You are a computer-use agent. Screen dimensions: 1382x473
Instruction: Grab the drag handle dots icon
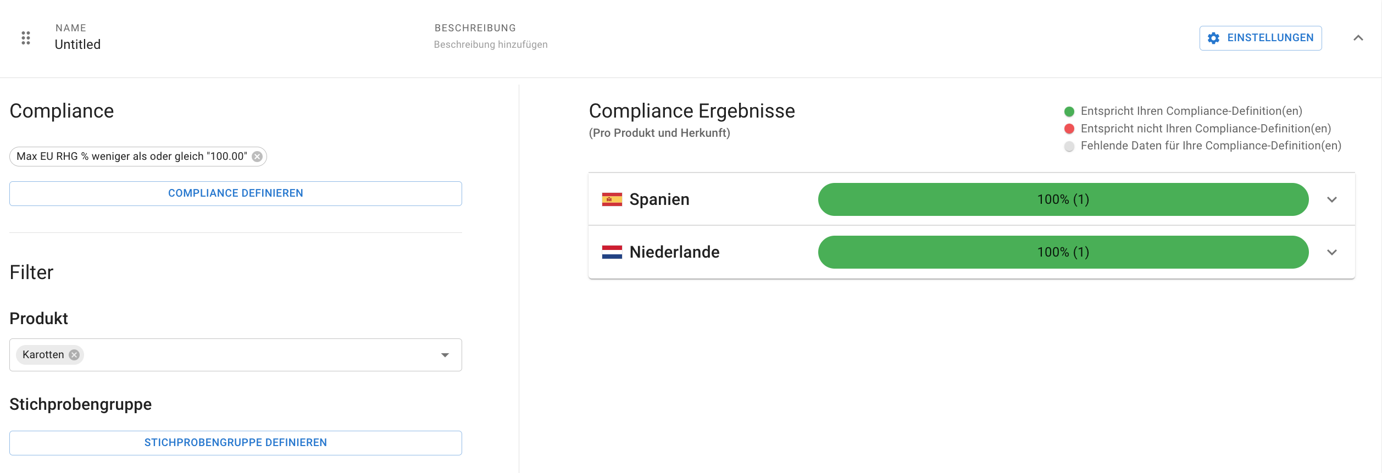(x=26, y=38)
